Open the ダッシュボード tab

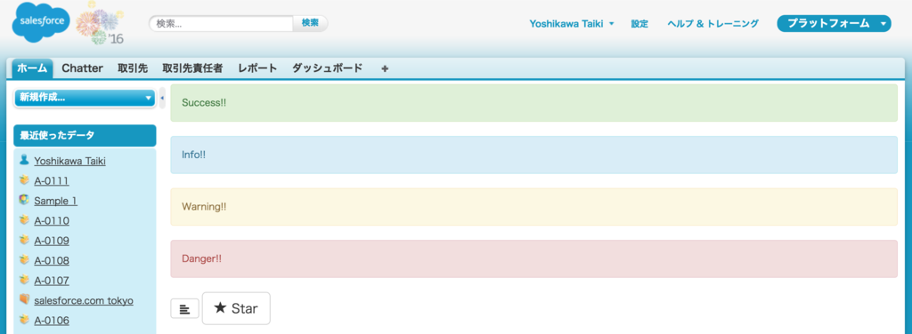[327, 68]
